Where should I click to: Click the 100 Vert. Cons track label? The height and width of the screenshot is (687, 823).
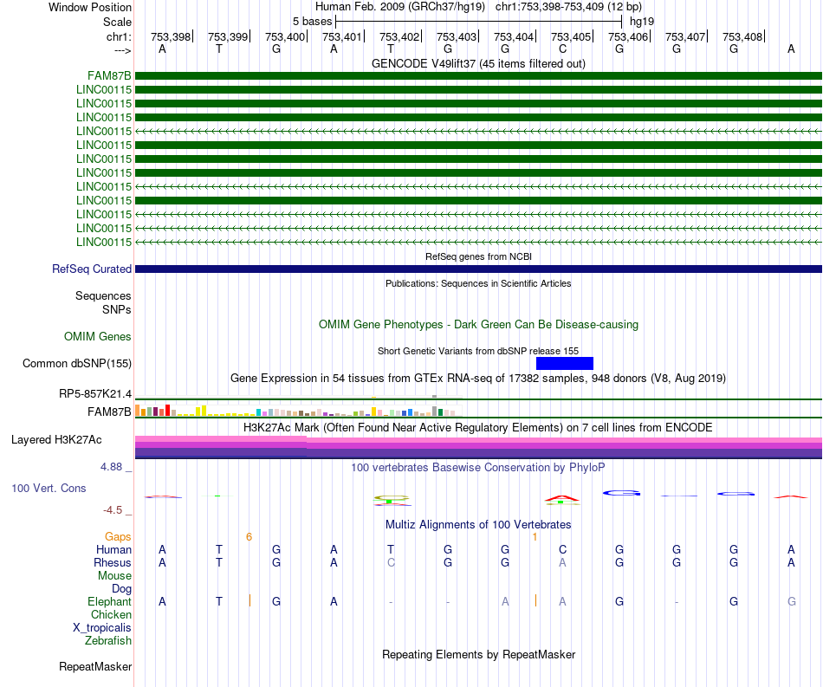pyautogui.click(x=49, y=488)
